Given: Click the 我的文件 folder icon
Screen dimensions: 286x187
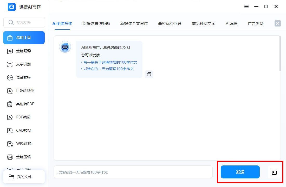Looking at the screenshot, I should pos(11,177).
